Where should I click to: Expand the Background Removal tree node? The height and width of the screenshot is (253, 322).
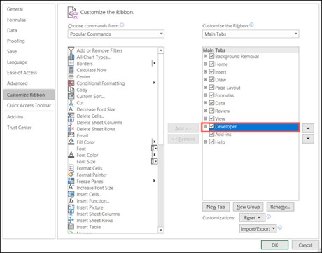(x=205, y=56)
